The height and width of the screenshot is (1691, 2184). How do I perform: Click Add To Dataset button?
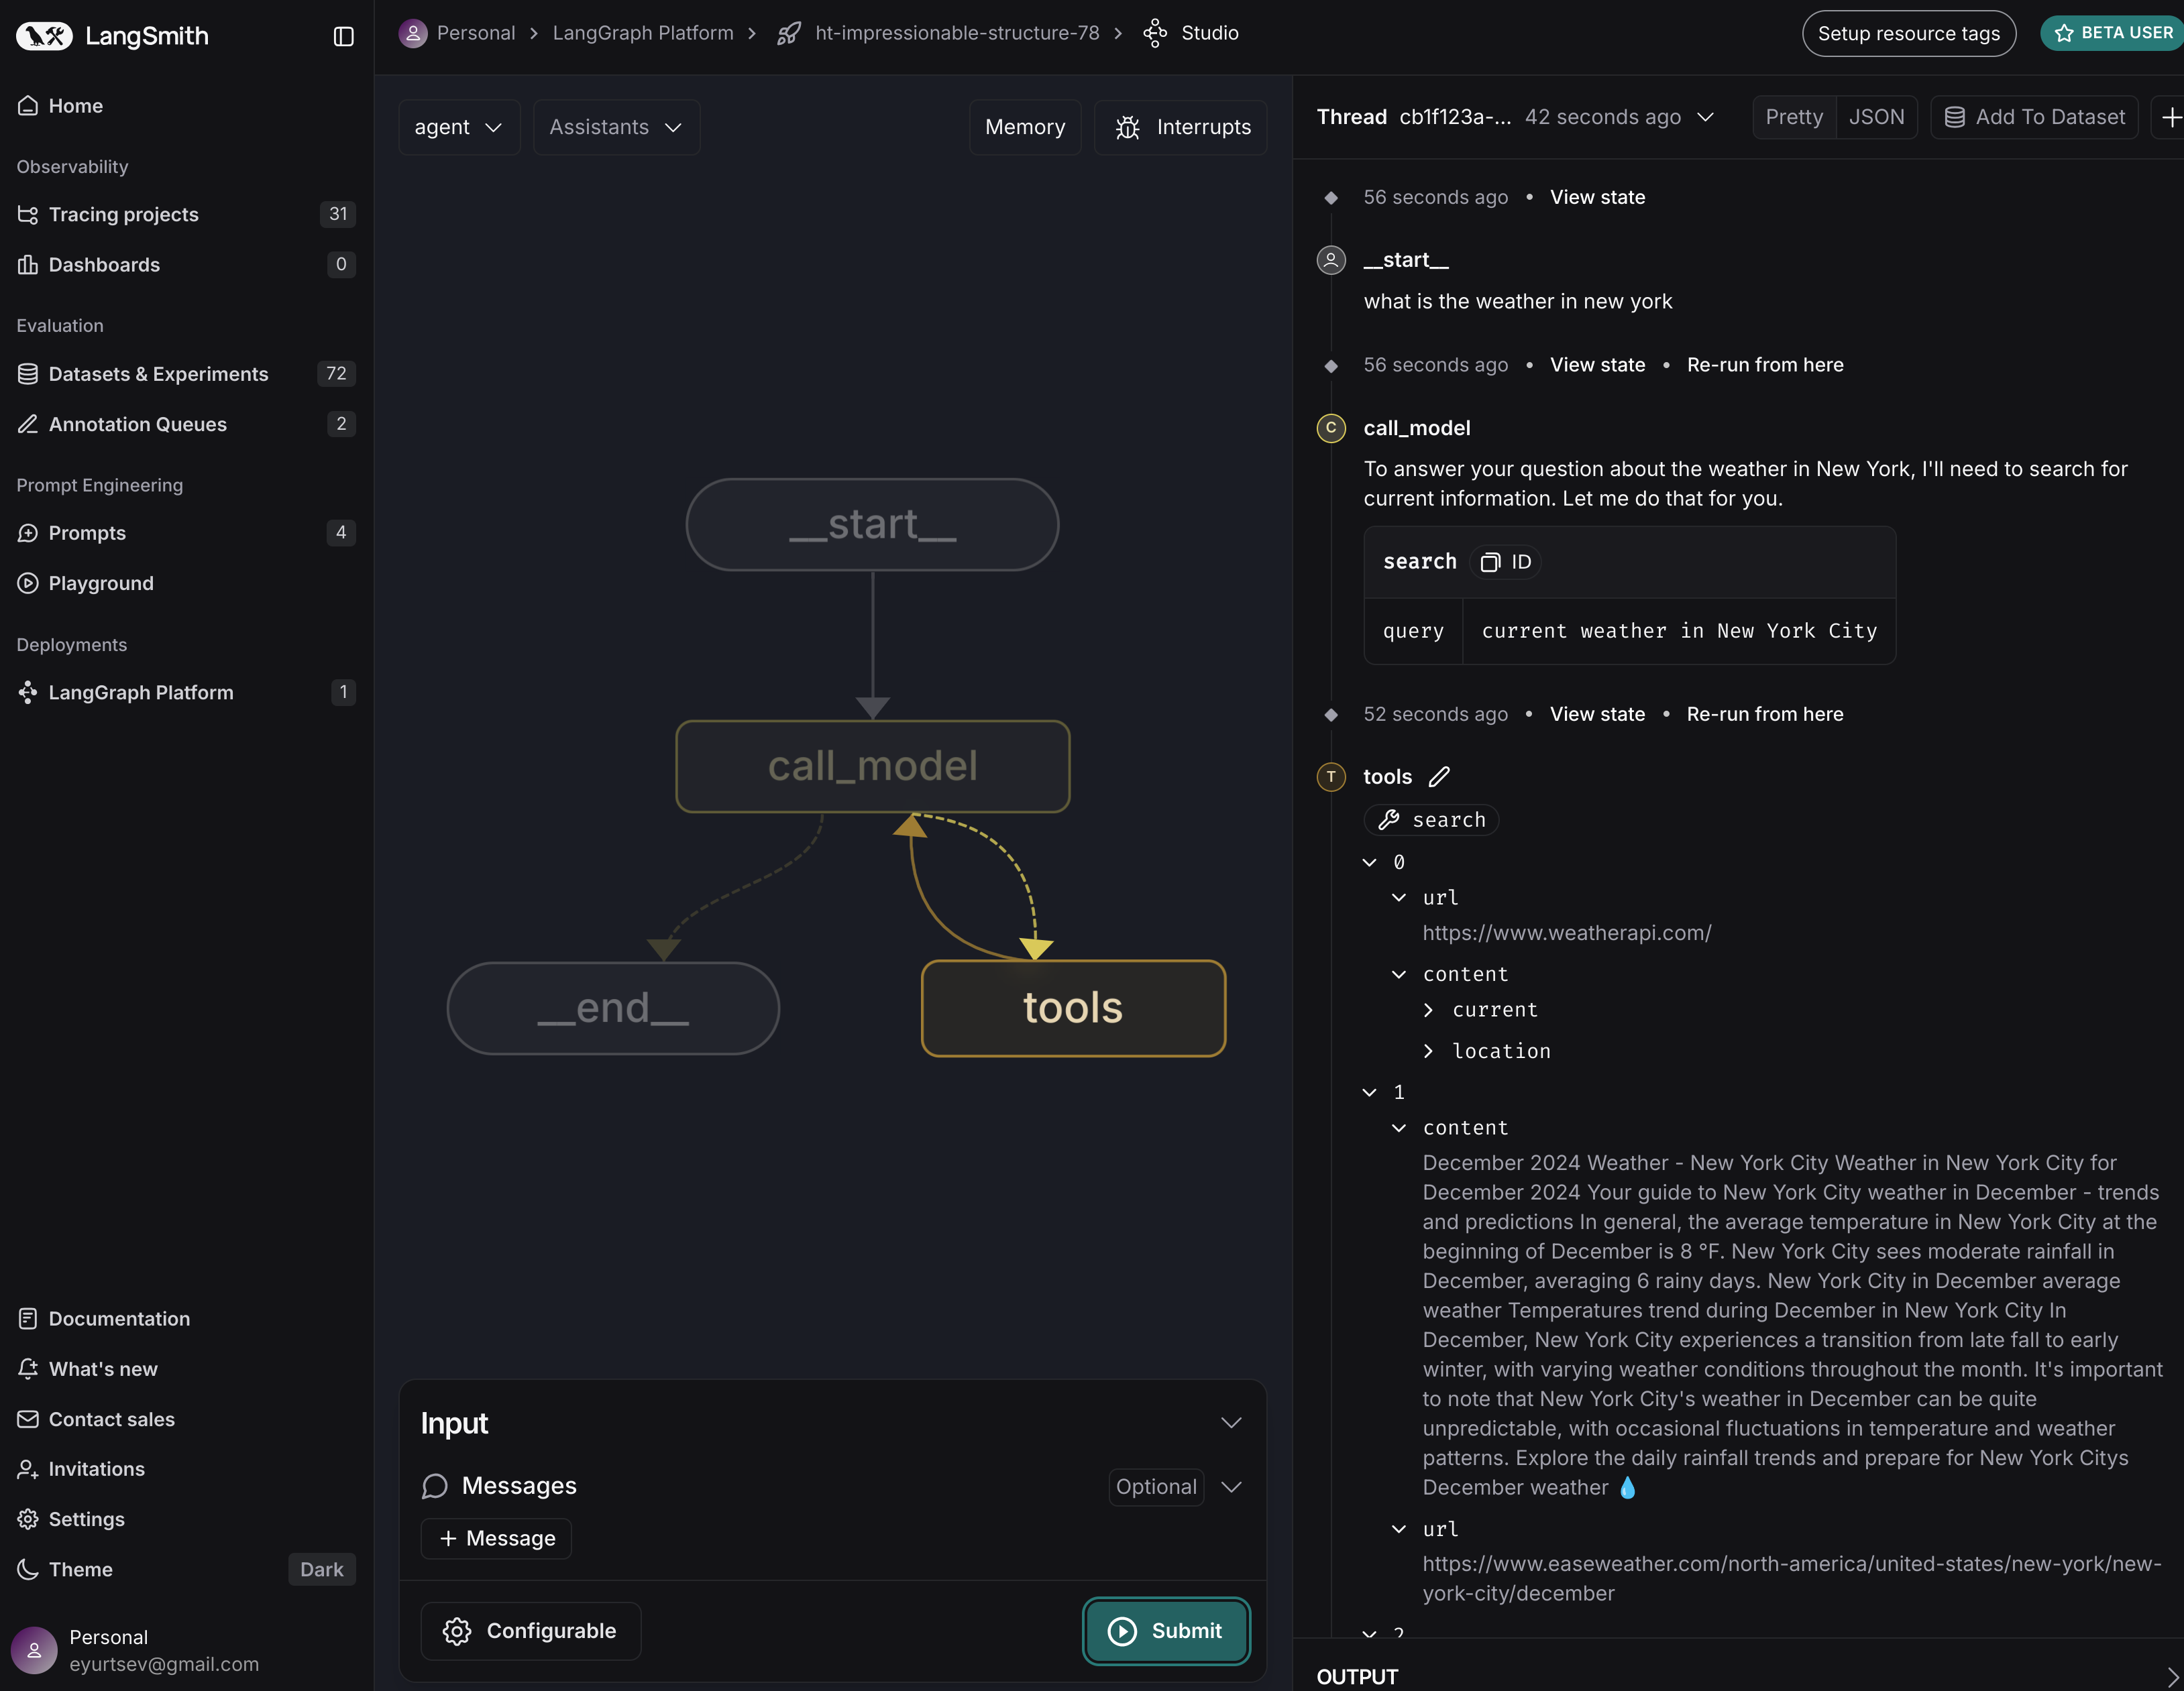point(2034,117)
